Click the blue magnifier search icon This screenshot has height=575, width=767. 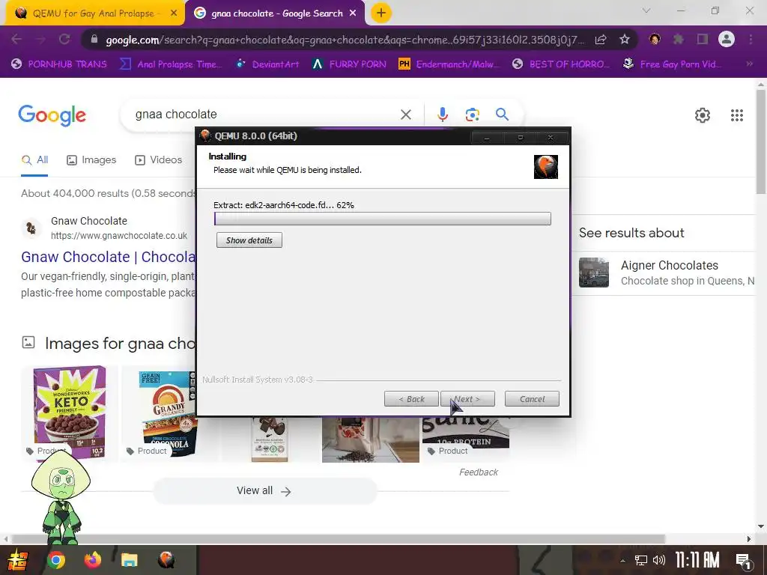[x=502, y=115]
